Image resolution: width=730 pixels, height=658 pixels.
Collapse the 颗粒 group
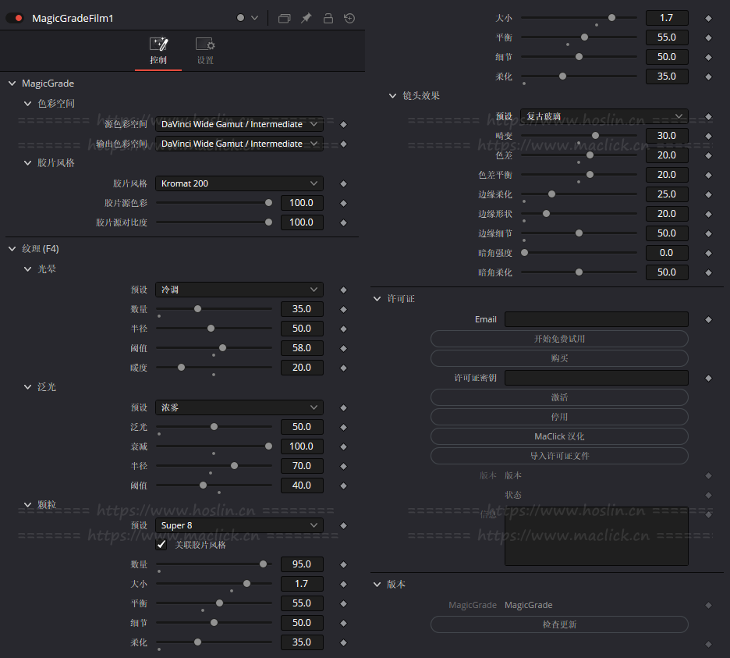point(27,505)
